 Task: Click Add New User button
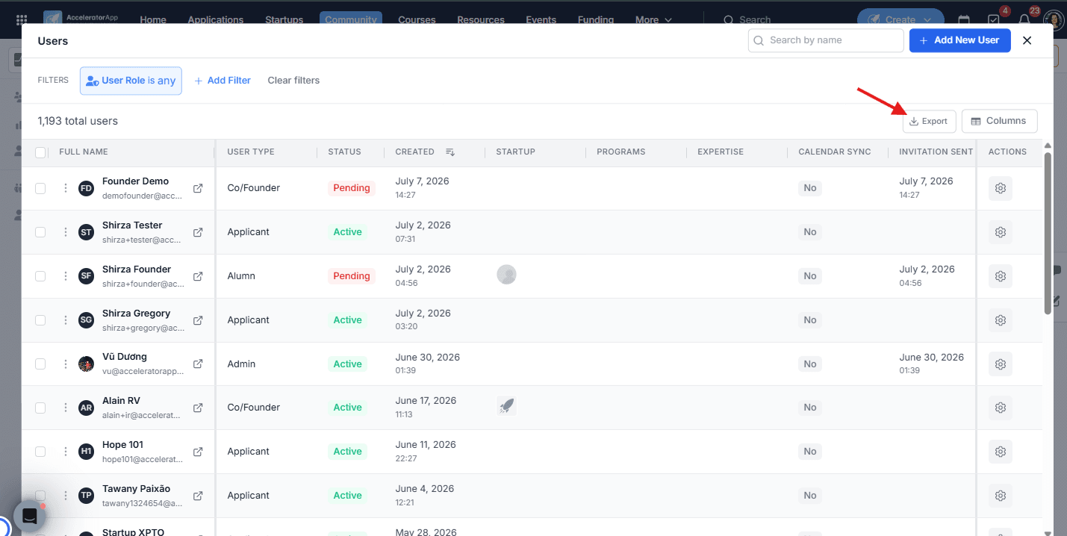coord(959,40)
